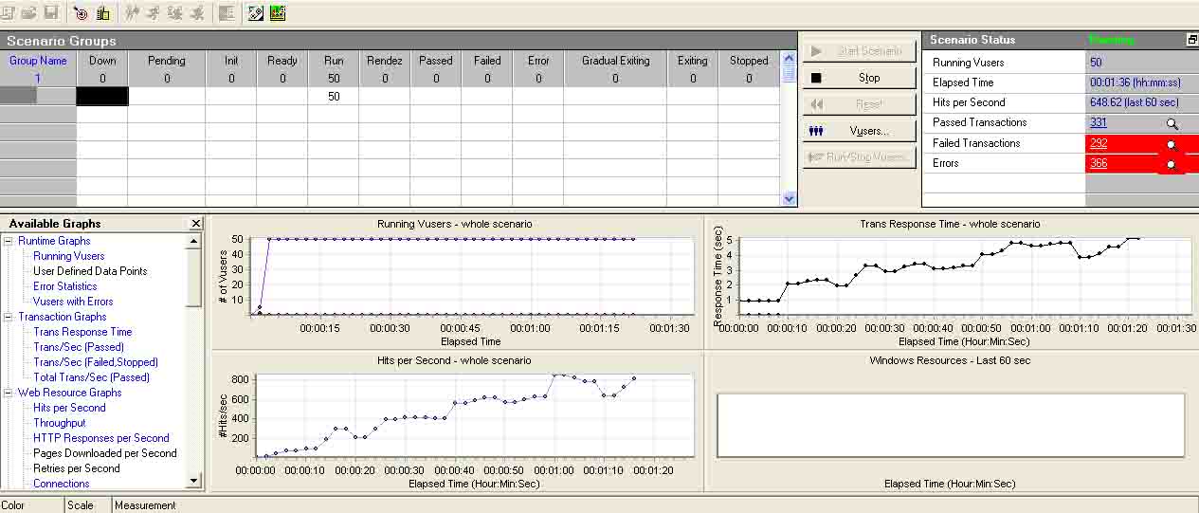Click magnifier icon beside Failed Transactions
The image size is (1199, 513).
click(1172, 144)
